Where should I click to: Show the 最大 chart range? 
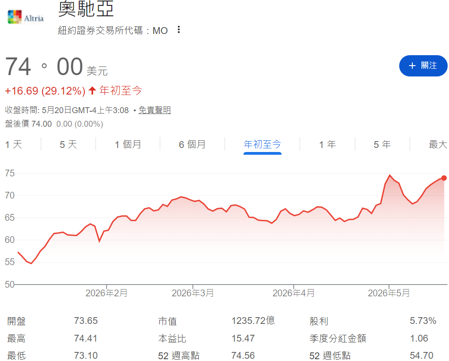tap(438, 144)
